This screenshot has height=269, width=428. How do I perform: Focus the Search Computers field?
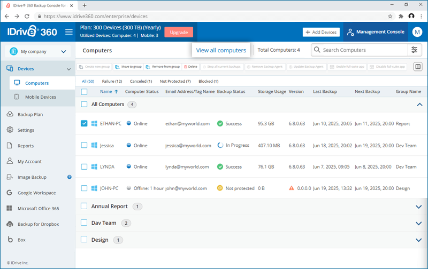point(359,50)
